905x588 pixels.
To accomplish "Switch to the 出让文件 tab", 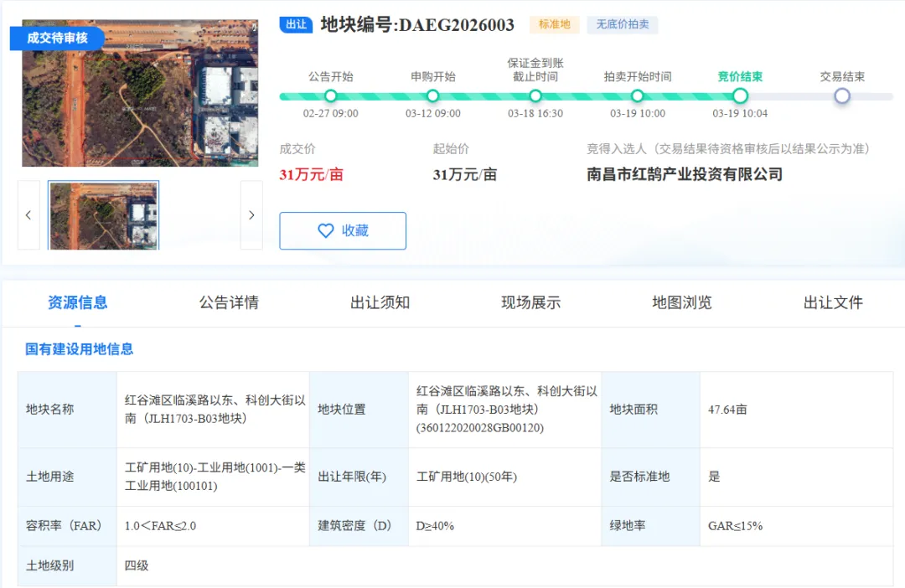I will click(x=834, y=302).
